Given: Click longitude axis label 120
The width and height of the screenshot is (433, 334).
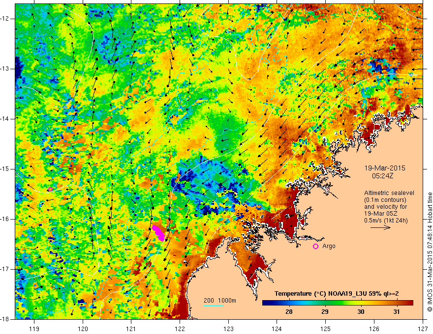Looking at the screenshot, I should pos(83,329).
